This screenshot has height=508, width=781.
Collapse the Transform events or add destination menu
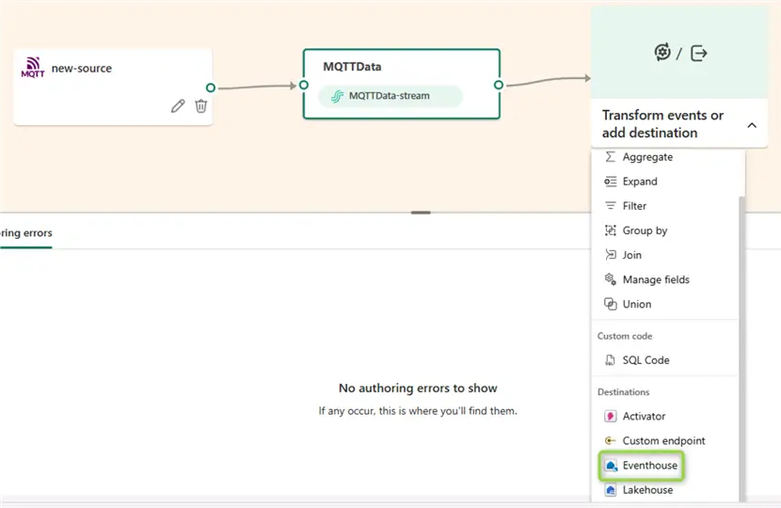click(x=752, y=125)
